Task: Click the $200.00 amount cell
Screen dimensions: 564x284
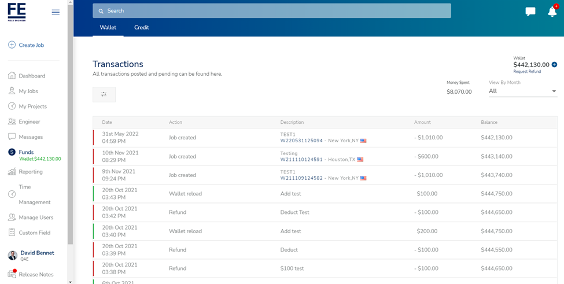Action: (x=427, y=231)
